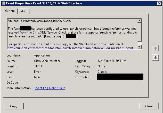The height and width of the screenshot is (113, 163).
Task: Click the 'Unique Log ID' text in the message
Action: click(55, 36)
